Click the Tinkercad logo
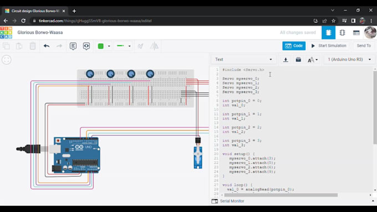377x212 pixels. (6, 33)
